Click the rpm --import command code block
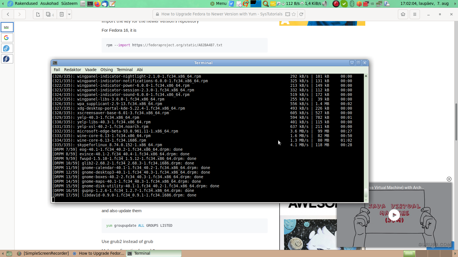The height and width of the screenshot is (257, 458). 185,45
